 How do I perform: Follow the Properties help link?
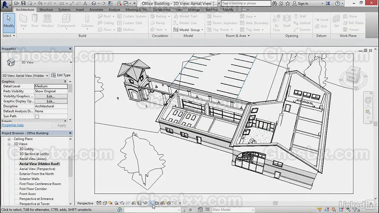coord(12,125)
